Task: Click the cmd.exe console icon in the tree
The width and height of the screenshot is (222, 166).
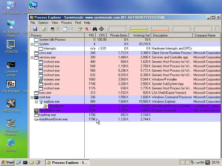Action: [36, 97]
